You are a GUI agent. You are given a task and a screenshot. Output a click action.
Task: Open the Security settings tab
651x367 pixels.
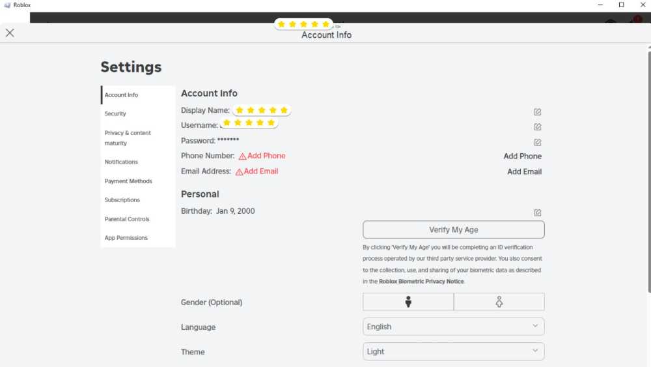[x=138, y=113]
